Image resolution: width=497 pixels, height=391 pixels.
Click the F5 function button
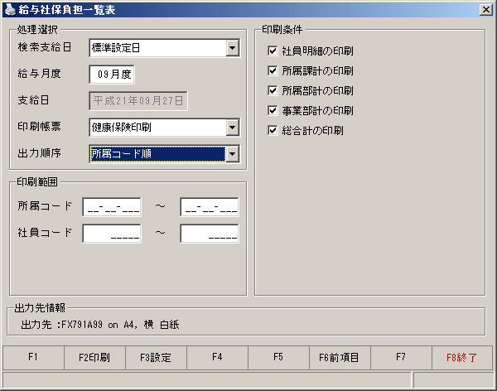pos(278,358)
